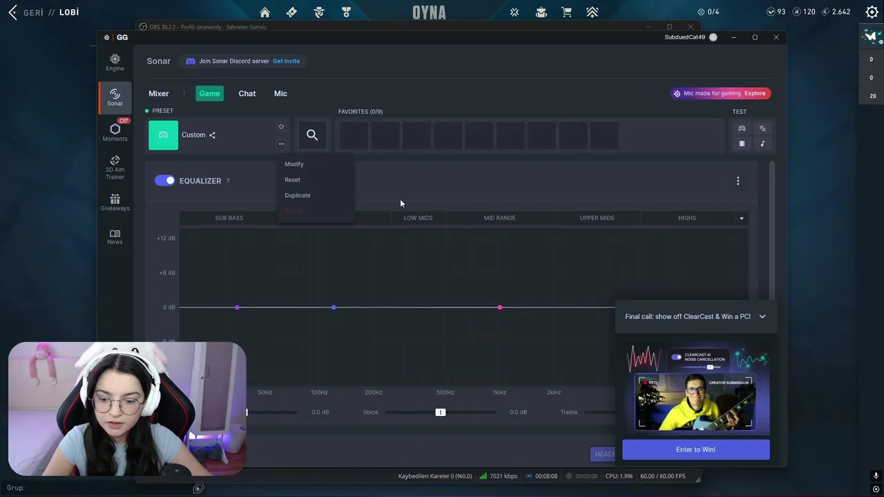Click the share icon next to Custom
This screenshot has width=884, height=497.
click(212, 135)
